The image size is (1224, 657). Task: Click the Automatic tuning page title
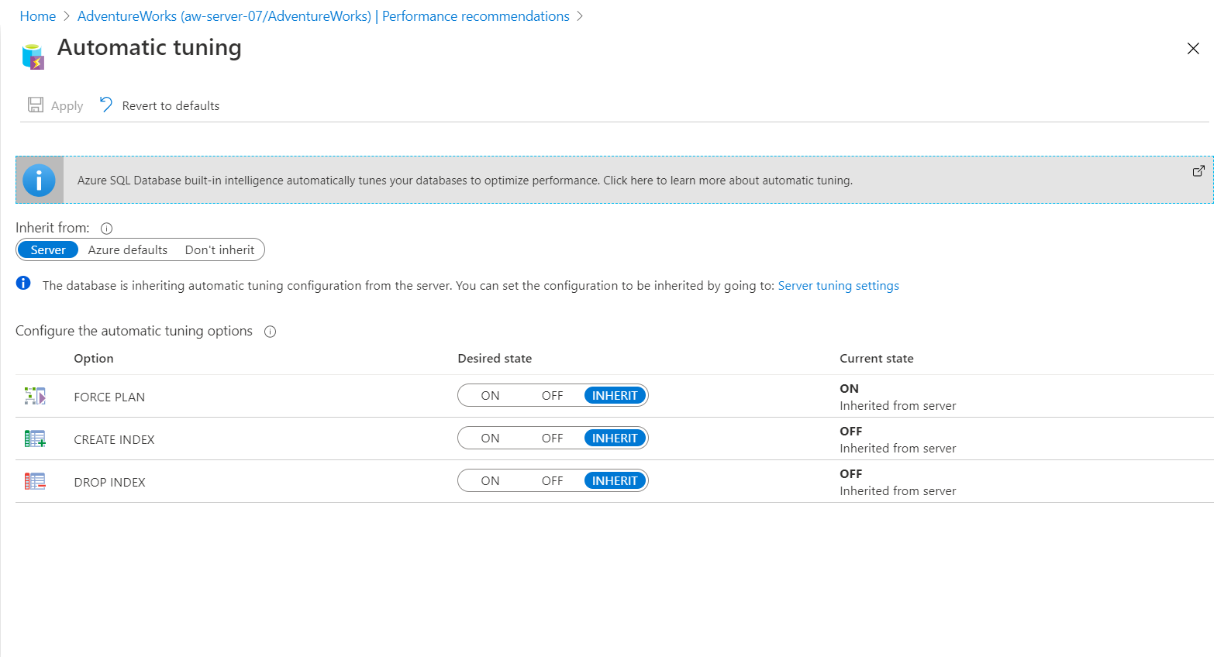click(x=149, y=47)
